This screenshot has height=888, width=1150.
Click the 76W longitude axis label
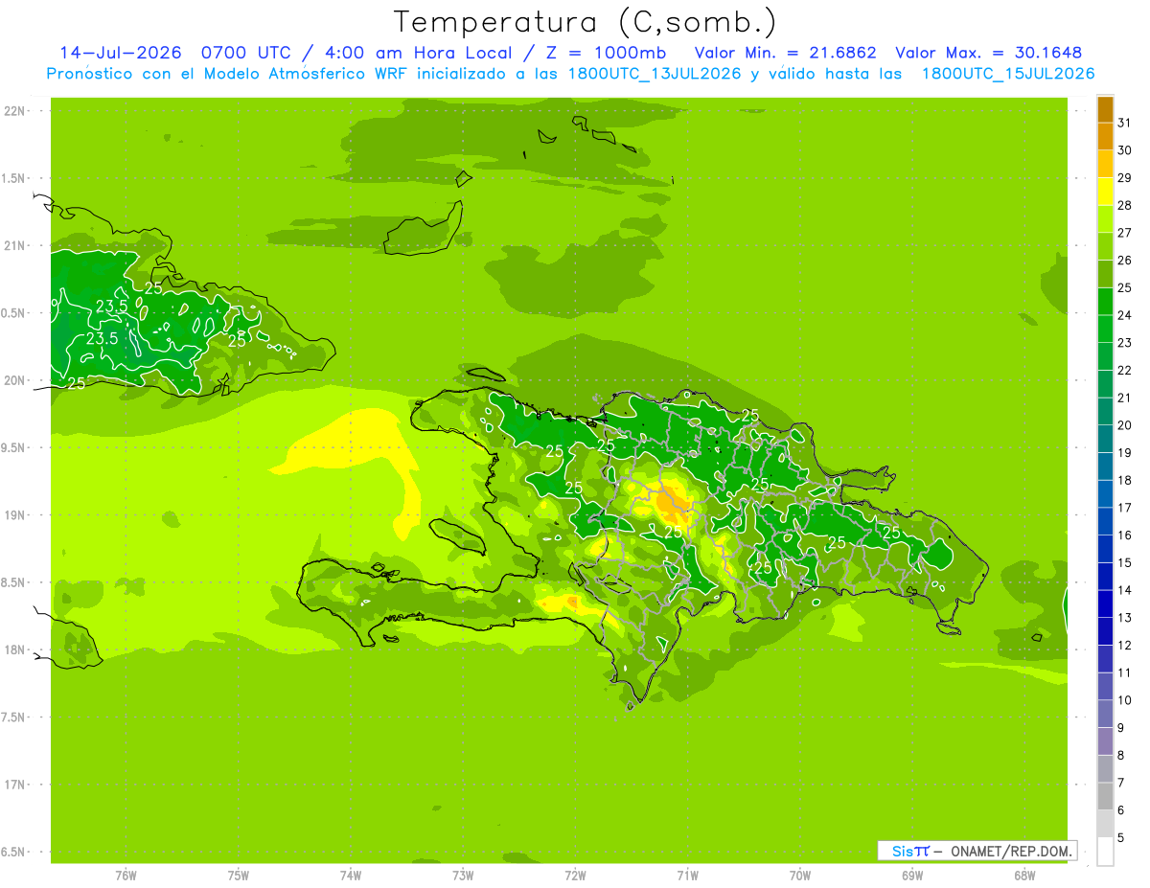[126, 874]
